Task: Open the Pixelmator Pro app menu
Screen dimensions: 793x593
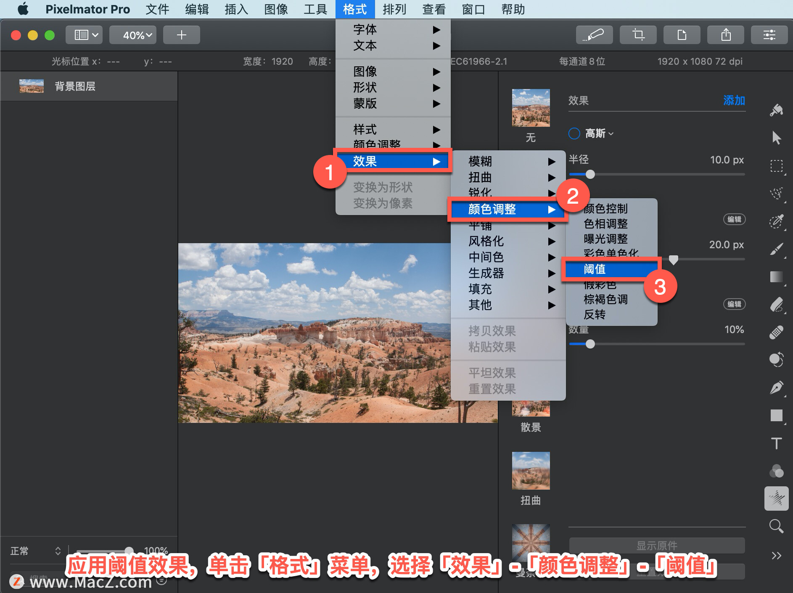Action: [87, 9]
